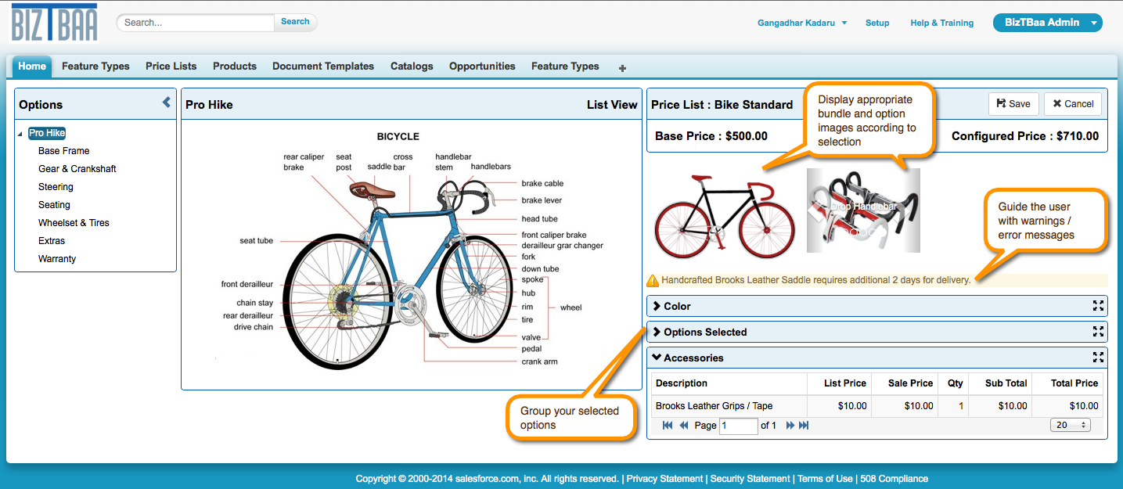Switch to the Opportunities tab
The height and width of the screenshot is (489, 1123).
click(482, 67)
